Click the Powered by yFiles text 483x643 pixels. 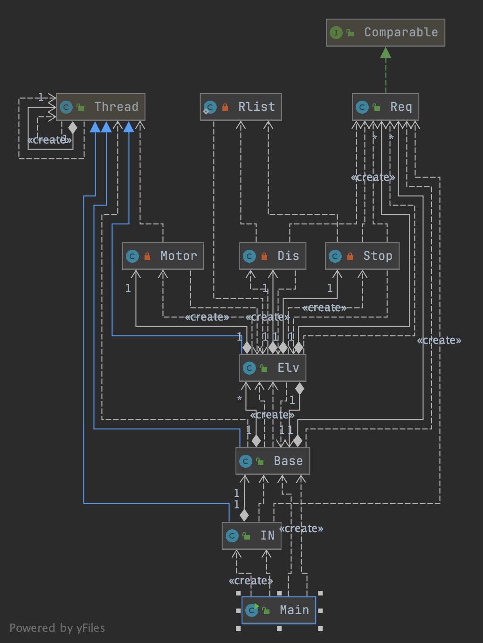[x=57, y=628]
